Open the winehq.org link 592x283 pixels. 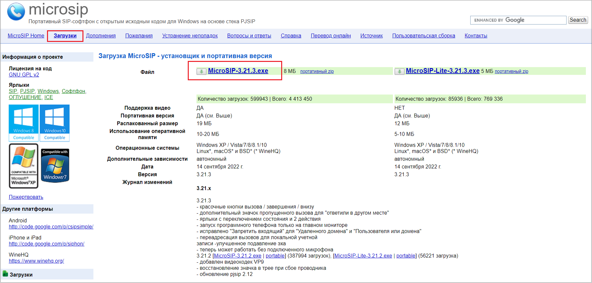(36, 261)
